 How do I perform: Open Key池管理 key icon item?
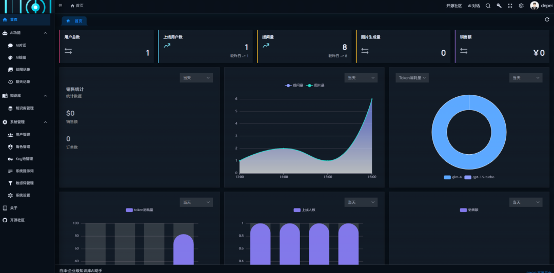[10, 159]
